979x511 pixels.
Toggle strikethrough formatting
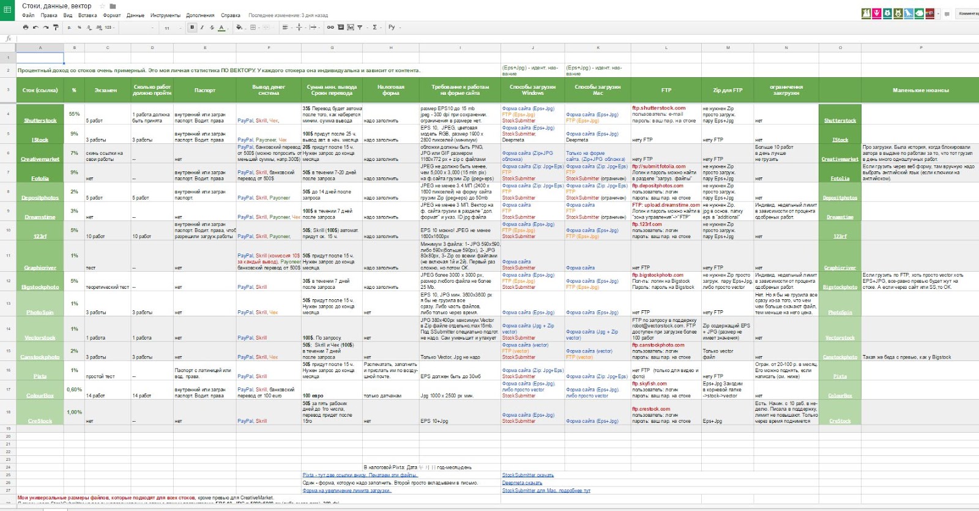pyautogui.click(x=212, y=28)
